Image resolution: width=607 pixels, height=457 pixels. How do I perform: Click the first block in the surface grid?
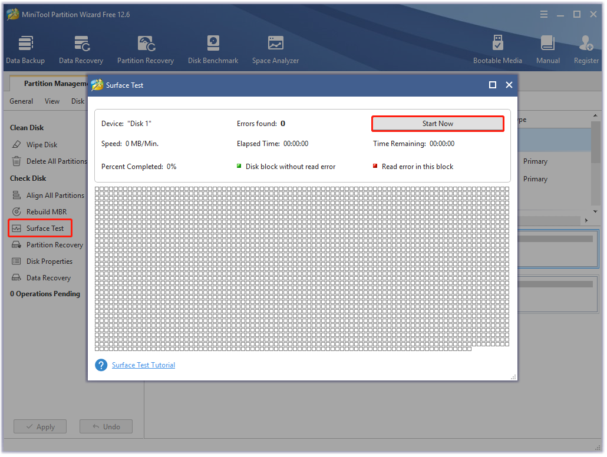click(97, 189)
